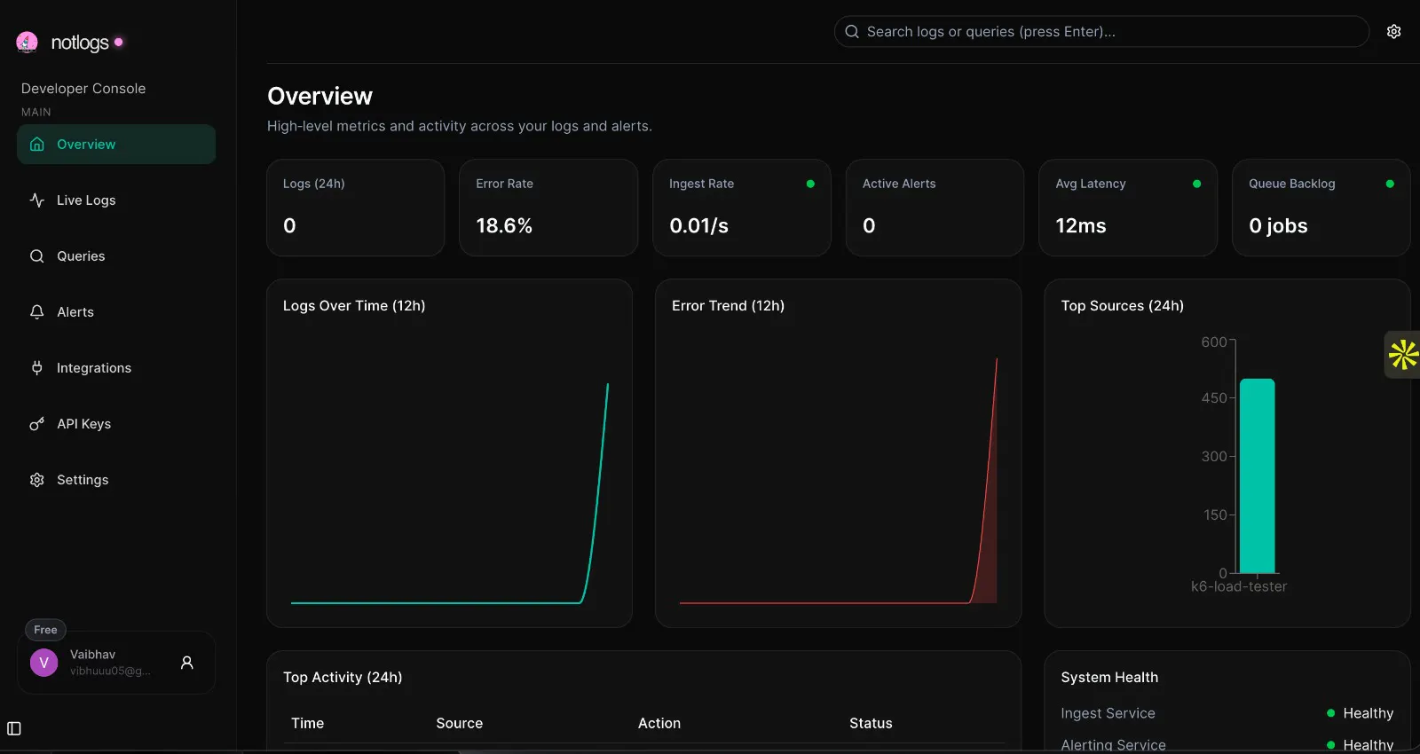
Task: Click the Error Rate 18.6% card
Action: (x=548, y=208)
